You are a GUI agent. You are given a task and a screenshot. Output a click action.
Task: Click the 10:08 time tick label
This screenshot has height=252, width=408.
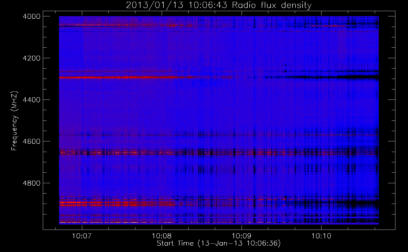point(161,236)
